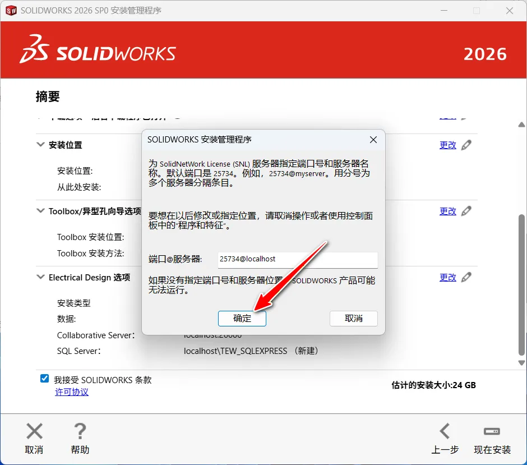Screen dimensions: 527x465
Task: Click the 确定 button in the dialog
Action: pos(242,319)
